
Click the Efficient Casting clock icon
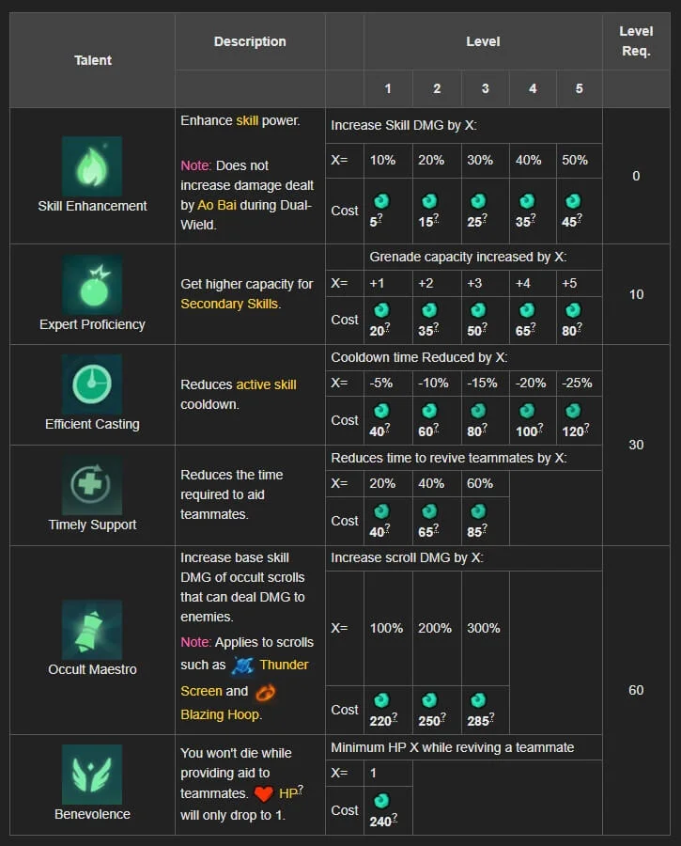(92, 384)
